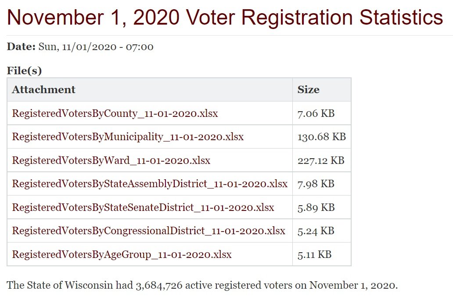Select the 5.24 KB size cell
The height and width of the screenshot is (301, 453).
(x=316, y=231)
